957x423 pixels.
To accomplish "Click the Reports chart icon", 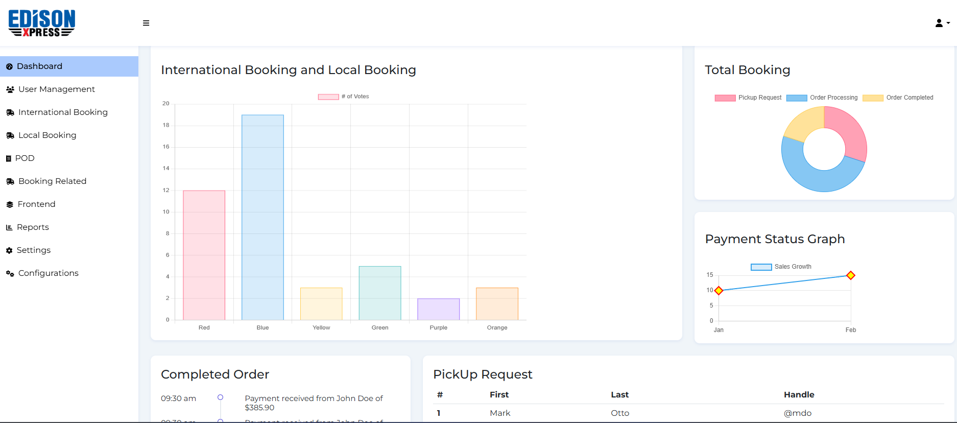I will click(x=9, y=227).
